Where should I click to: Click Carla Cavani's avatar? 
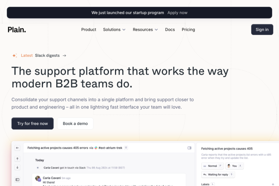38,178
